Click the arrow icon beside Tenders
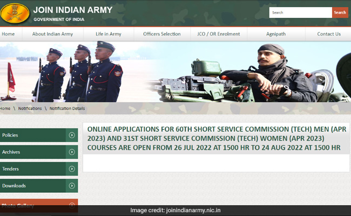 pyautogui.click(x=72, y=169)
